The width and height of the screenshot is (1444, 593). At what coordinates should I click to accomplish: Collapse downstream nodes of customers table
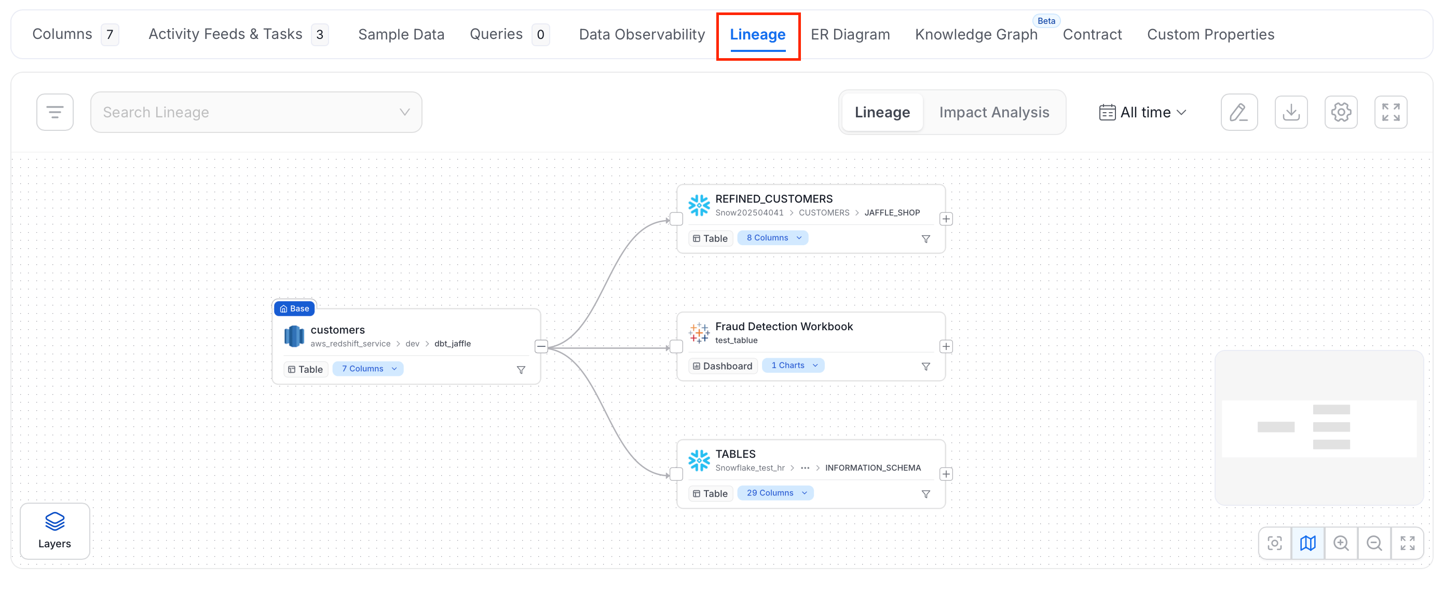541,347
